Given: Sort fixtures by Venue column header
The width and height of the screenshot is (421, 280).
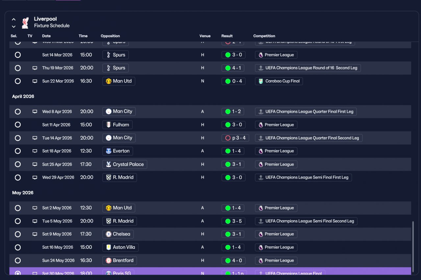Looking at the screenshot, I should [x=205, y=36].
